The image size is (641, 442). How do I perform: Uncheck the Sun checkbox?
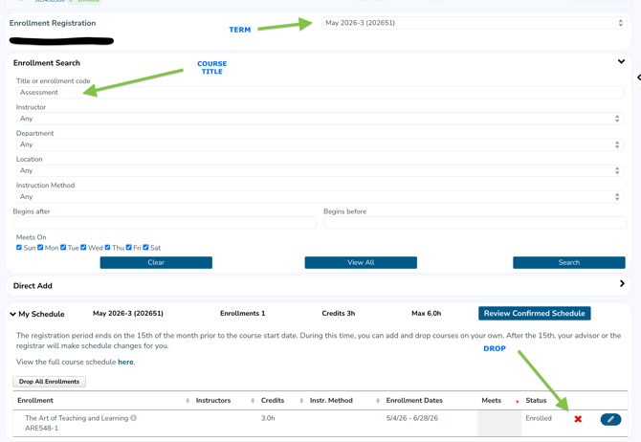point(19,248)
